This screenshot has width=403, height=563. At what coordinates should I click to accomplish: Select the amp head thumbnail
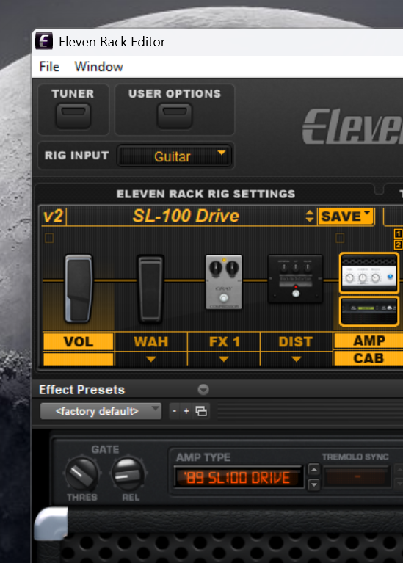point(369,273)
